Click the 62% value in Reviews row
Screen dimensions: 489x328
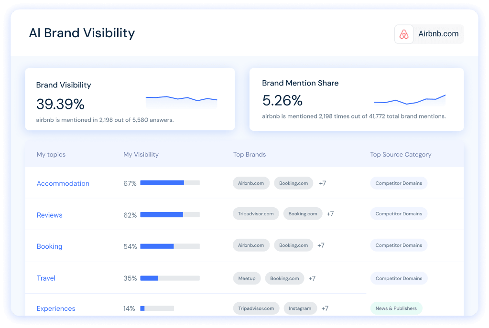(x=130, y=215)
